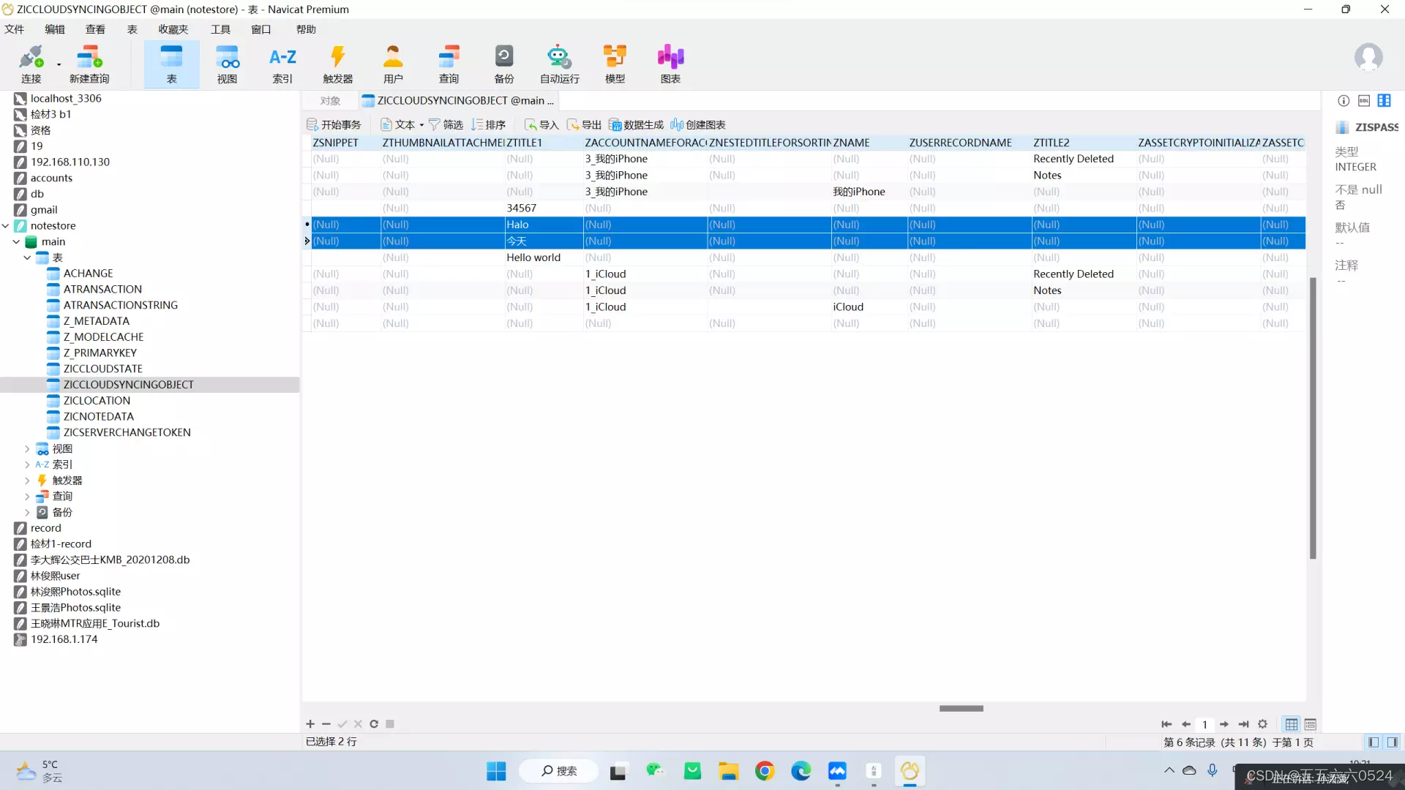This screenshot has width=1405, height=790.
Task: Open the 文本 dropdown arrow
Action: [x=421, y=125]
